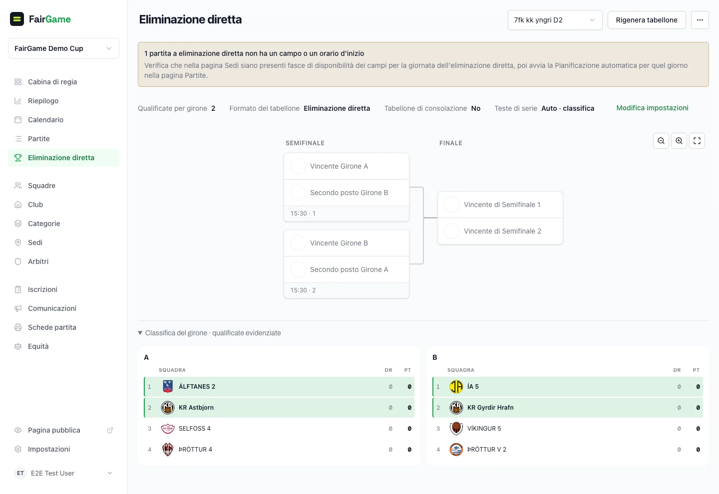Enter fullscreen bracket view
Image resolution: width=719 pixels, height=494 pixels.
point(697,141)
